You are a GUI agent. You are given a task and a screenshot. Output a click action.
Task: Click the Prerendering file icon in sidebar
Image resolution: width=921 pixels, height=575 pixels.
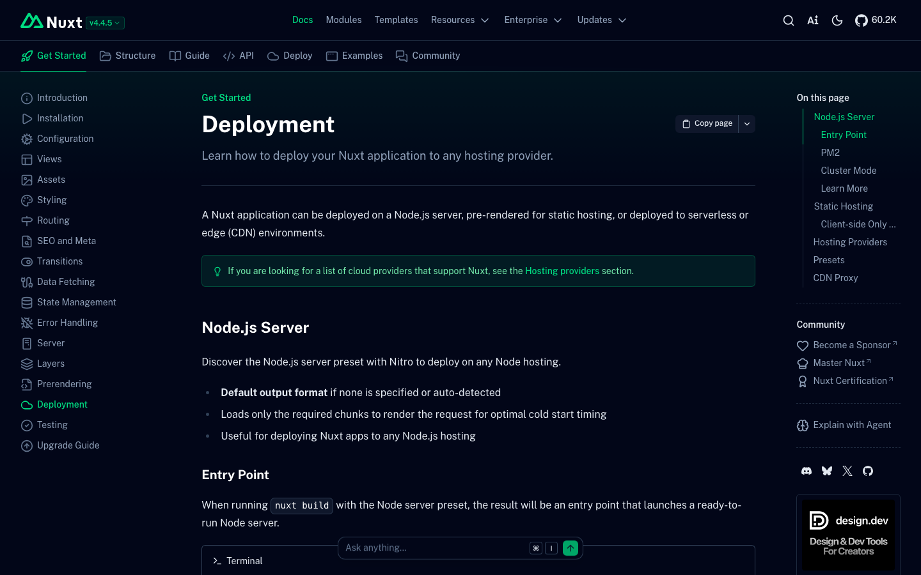(27, 385)
